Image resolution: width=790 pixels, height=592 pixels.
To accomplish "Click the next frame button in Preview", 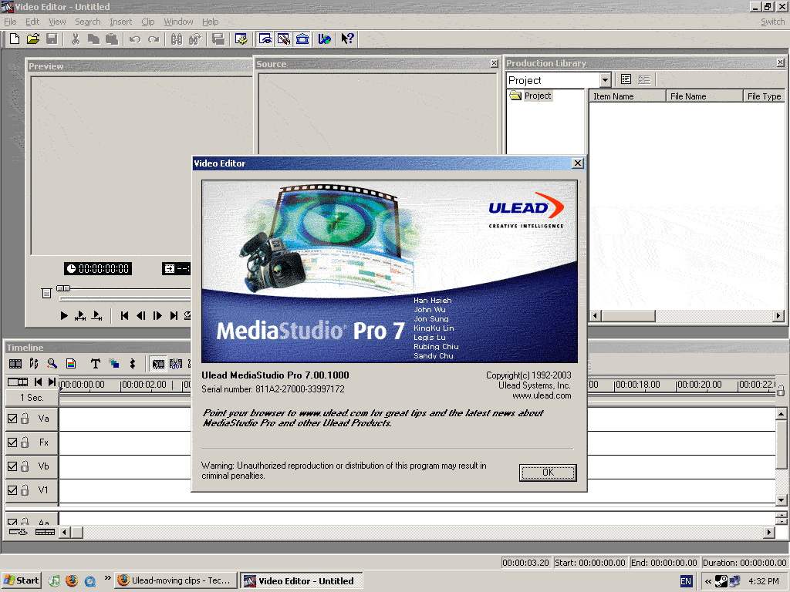I will tap(157, 315).
